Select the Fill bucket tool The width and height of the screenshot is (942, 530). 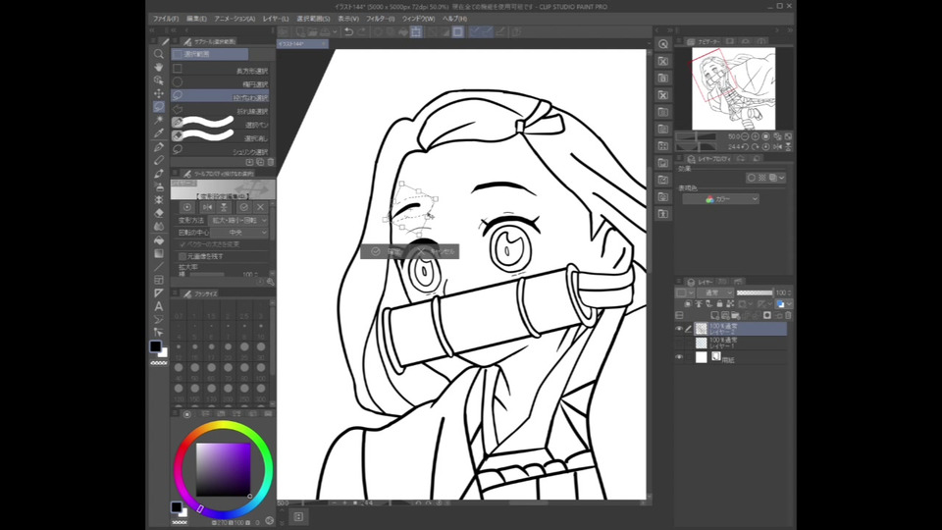tap(159, 239)
